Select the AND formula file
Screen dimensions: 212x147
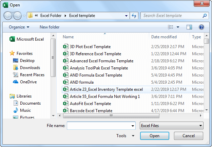(x=78, y=82)
